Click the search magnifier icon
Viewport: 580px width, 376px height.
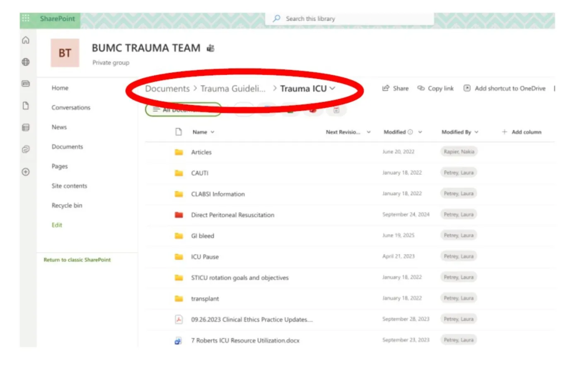pos(277,19)
